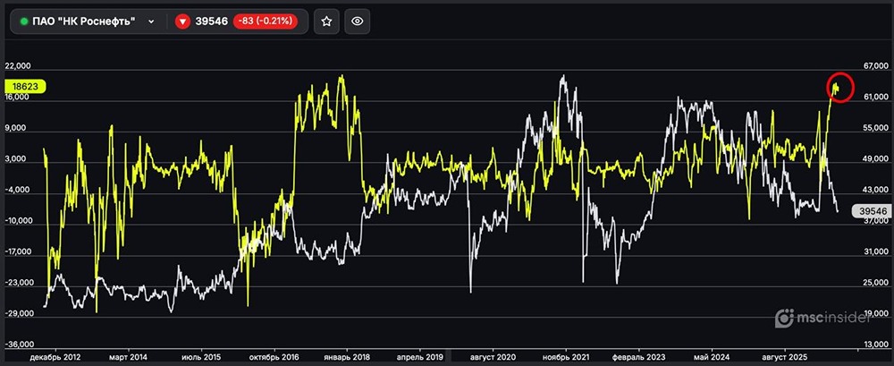Click the декабрь 2012 date label

[55, 357]
